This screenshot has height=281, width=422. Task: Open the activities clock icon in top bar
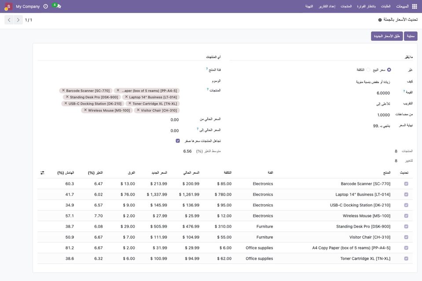coord(46,6)
